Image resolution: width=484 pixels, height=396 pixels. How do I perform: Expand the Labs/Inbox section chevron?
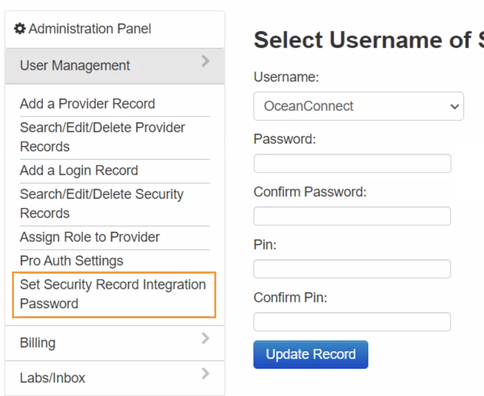tap(205, 373)
